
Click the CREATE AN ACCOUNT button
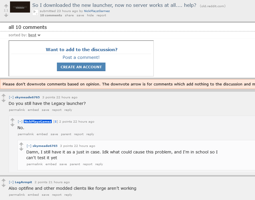[x=81, y=67]
